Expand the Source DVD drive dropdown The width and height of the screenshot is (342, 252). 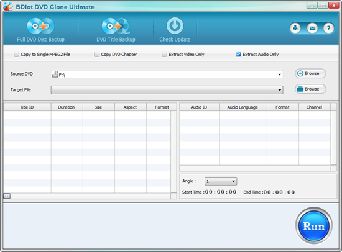click(x=279, y=74)
